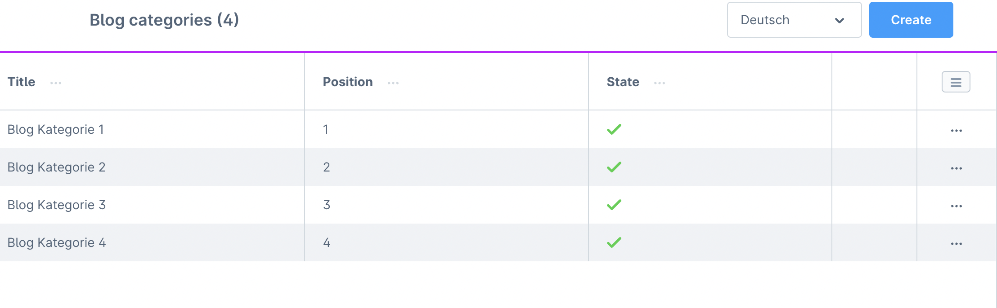Toggle state checkmark of Blog Kategorie 1
This screenshot has width=997, height=308.
[614, 129]
